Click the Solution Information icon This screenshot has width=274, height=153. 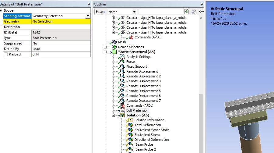[131, 120]
